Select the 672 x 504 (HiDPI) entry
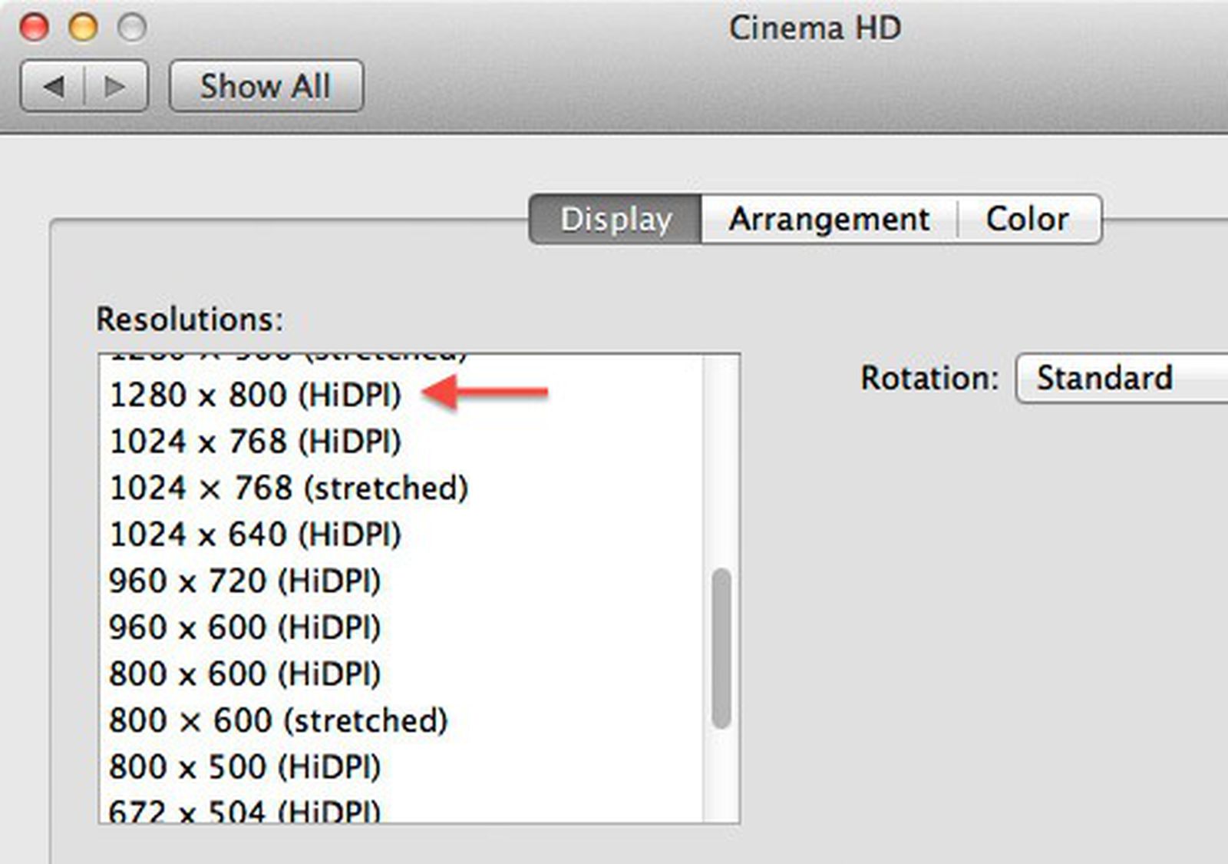The height and width of the screenshot is (864, 1228). [247, 810]
